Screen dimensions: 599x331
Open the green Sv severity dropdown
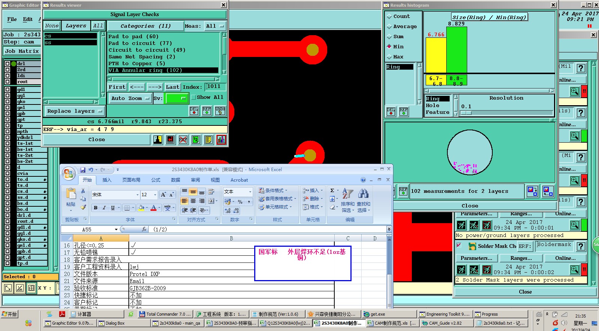(177, 98)
